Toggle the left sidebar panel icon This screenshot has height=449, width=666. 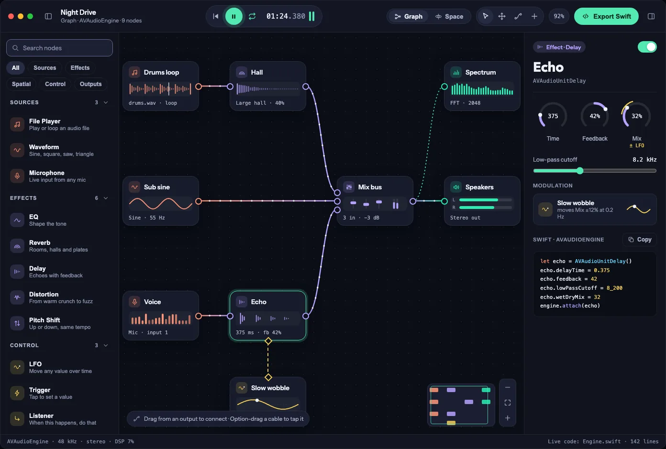tap(48, 16)
